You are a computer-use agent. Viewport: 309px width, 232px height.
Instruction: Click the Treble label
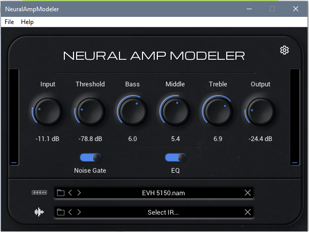(218, 84)
